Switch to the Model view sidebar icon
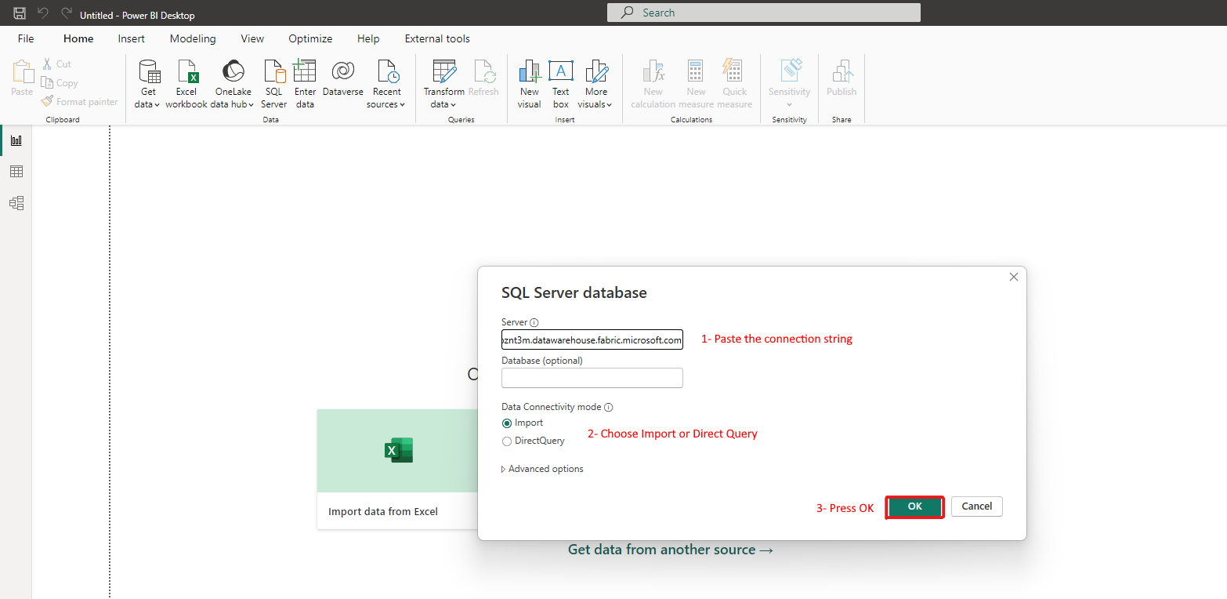 (x=15, y=202)
